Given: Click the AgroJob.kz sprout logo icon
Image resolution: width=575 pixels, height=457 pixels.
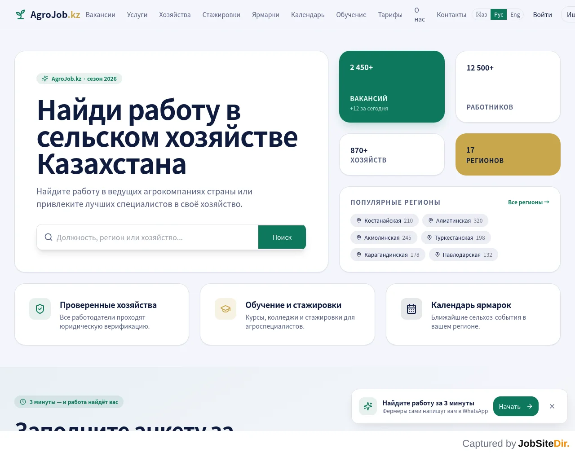Looking at the screenshot, I should coord(20,15).
